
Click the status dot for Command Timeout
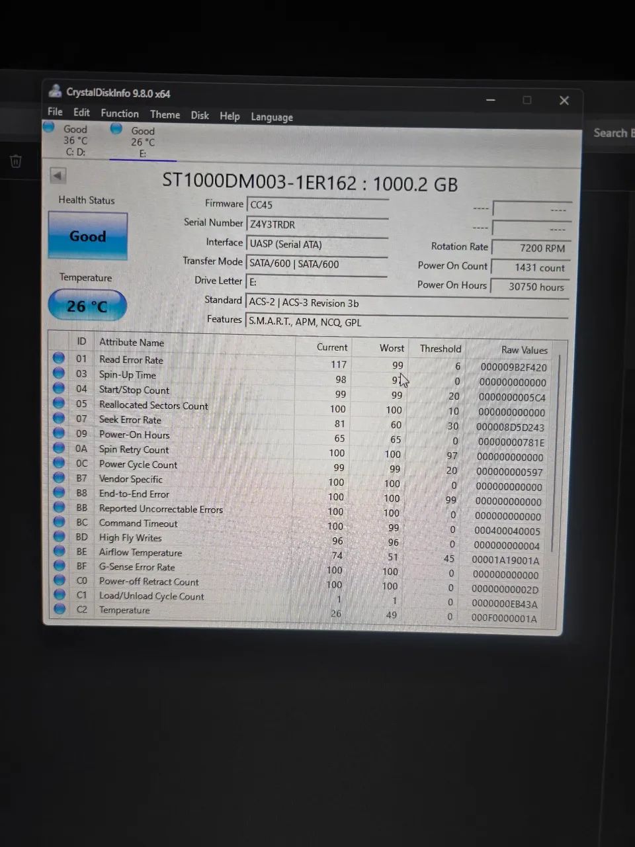pos(59,522)
